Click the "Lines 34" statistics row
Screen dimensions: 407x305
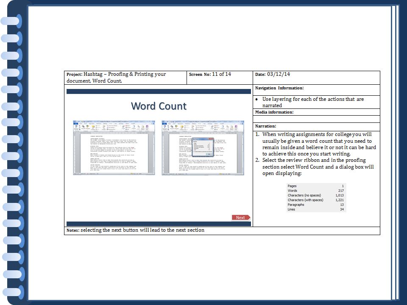pyautogui.click(x=315, y=209)
